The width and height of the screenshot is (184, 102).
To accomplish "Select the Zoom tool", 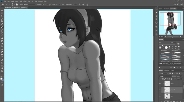I will 2,71.
